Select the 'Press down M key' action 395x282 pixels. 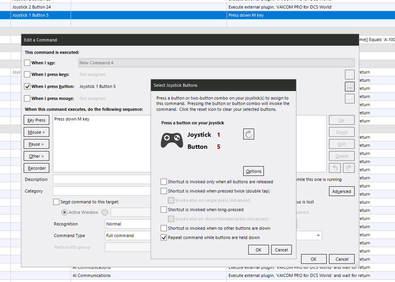(72, 119)
